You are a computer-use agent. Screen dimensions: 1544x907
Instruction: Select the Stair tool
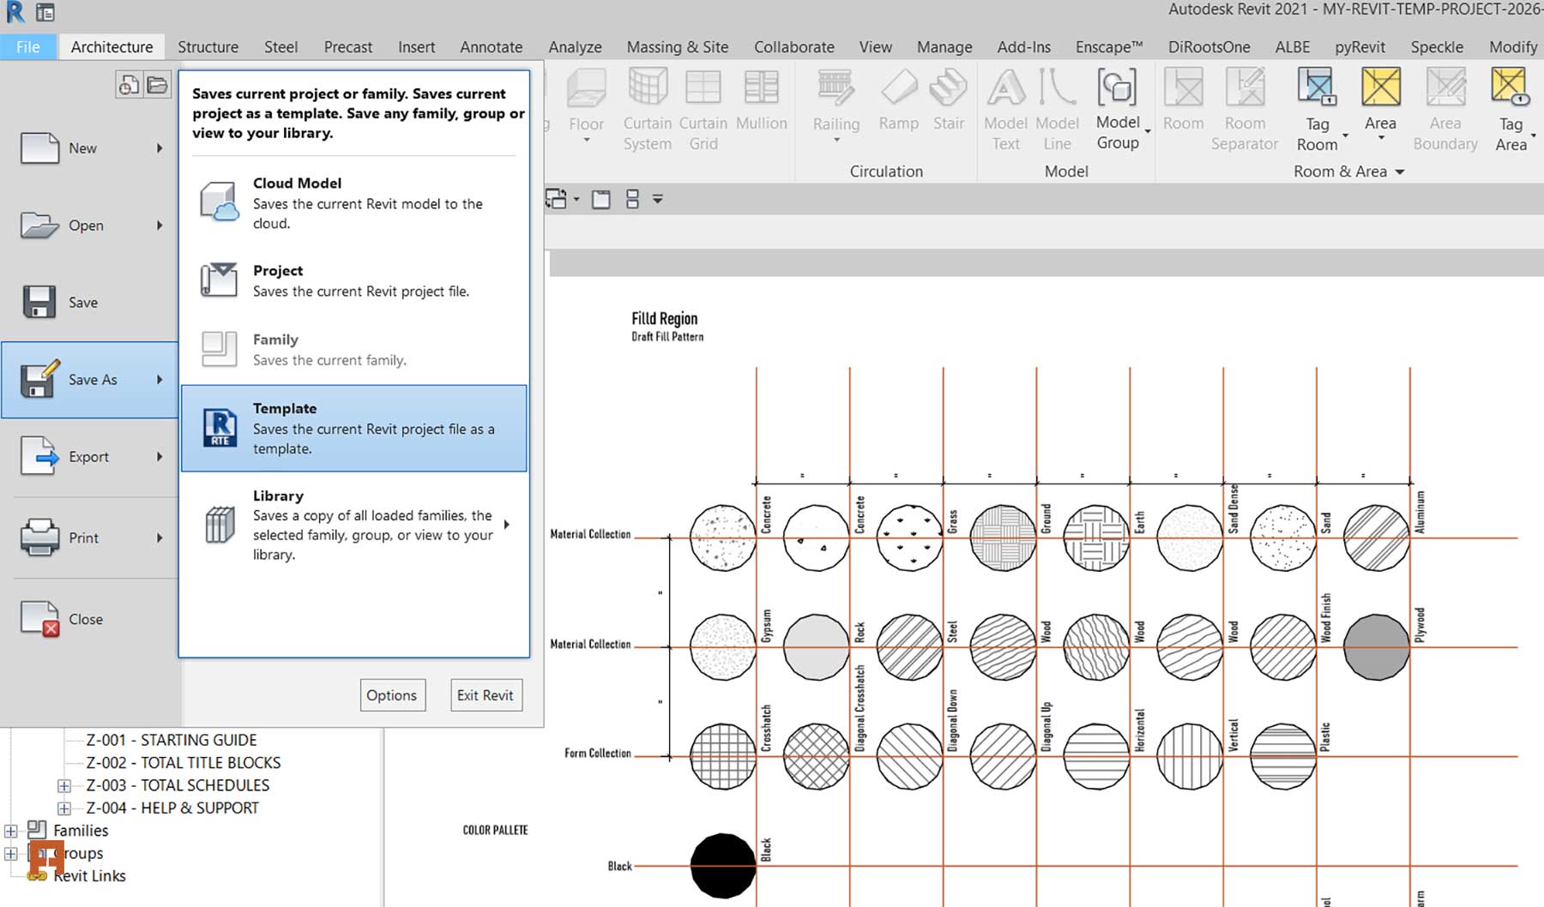pyautogui.click(x=948, y=99)
